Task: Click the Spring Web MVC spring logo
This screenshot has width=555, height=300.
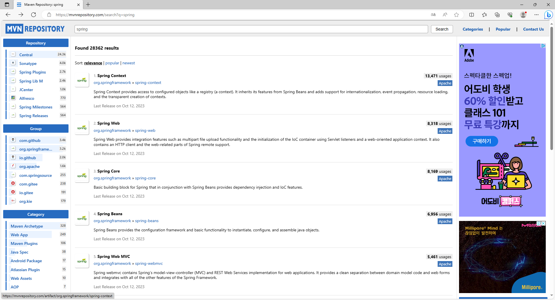Action: pos(82,261)
